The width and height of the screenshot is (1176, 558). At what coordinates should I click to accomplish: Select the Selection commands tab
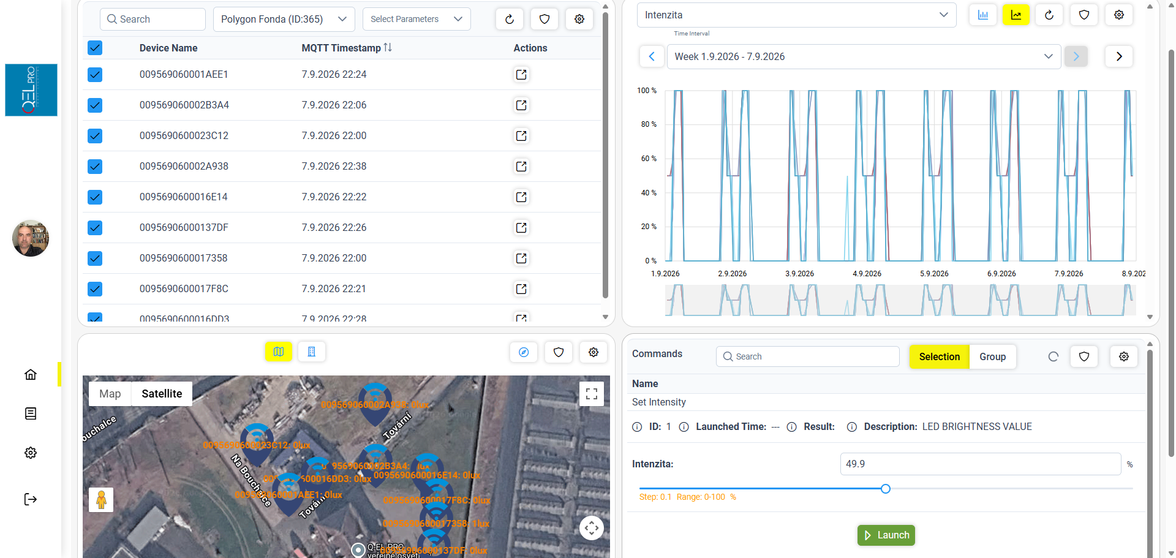click(939, 356)
